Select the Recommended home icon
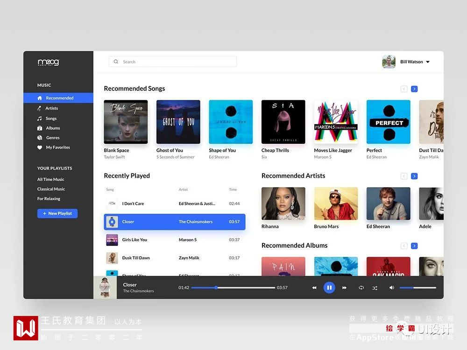The width and height of the screenshot is (467, 350). pyautogui.click(x=40, y=98)
